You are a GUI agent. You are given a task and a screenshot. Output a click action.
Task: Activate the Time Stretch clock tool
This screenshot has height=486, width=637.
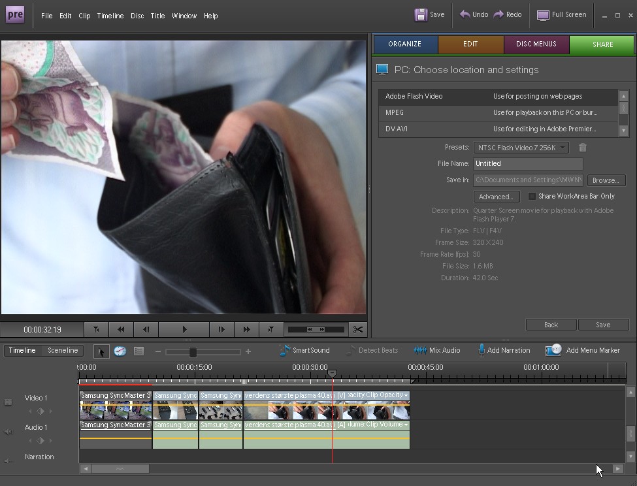[120, 351]
